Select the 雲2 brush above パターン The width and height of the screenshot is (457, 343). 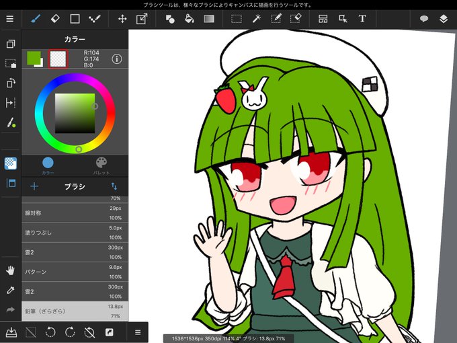pyautogui.click(x=75, y=252)
